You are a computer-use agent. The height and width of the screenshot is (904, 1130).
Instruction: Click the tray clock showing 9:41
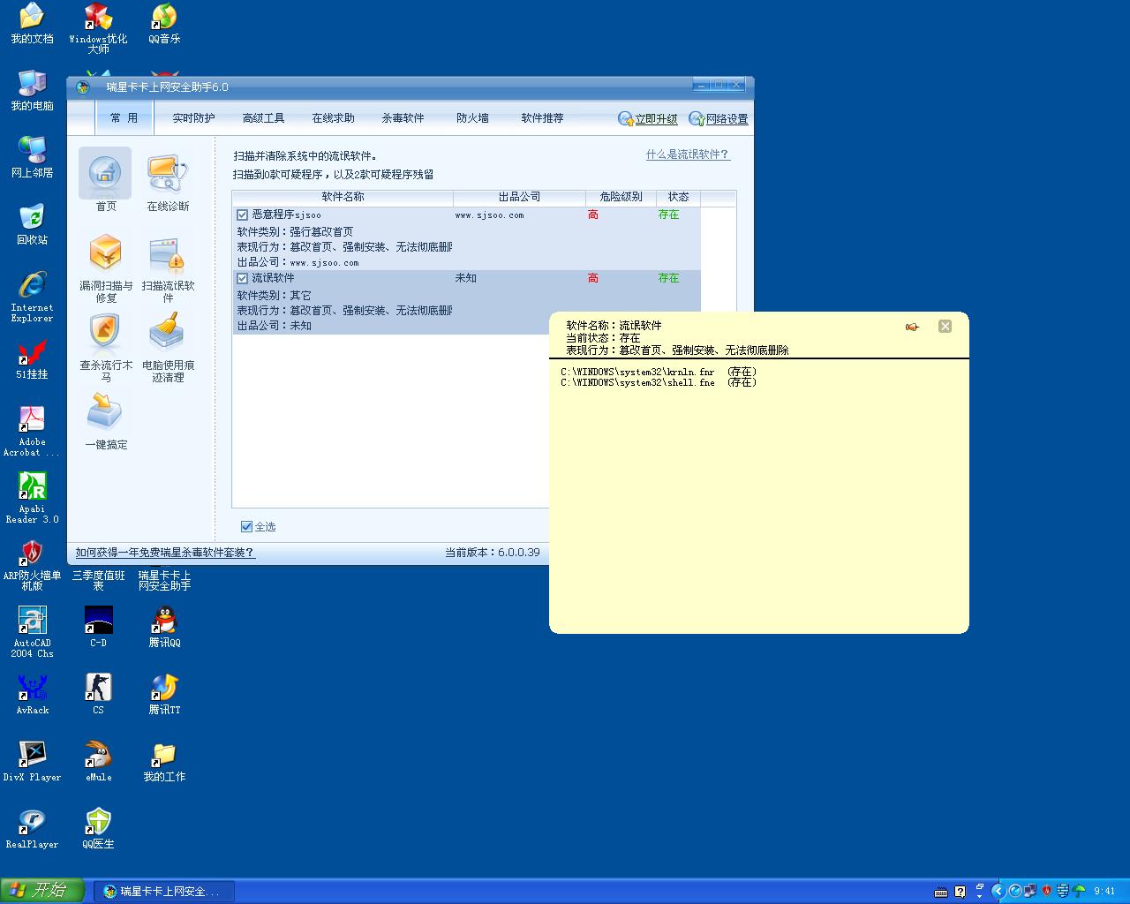click(x=1104, y=892)
